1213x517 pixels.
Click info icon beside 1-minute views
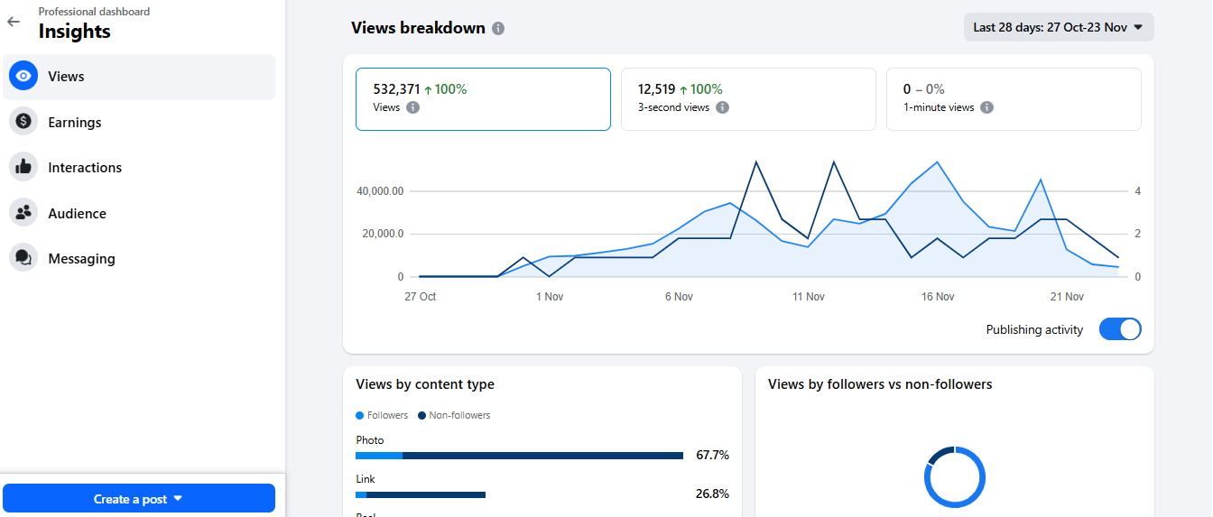click(986, 107)
